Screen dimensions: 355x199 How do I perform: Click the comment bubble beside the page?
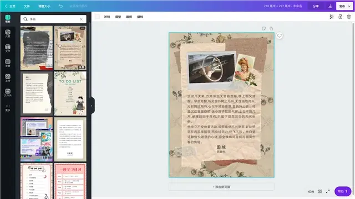coord(280,35)
